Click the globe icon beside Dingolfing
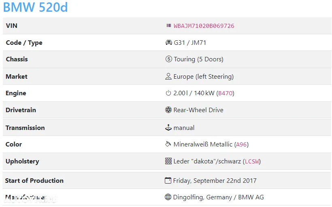 point(168,197)
